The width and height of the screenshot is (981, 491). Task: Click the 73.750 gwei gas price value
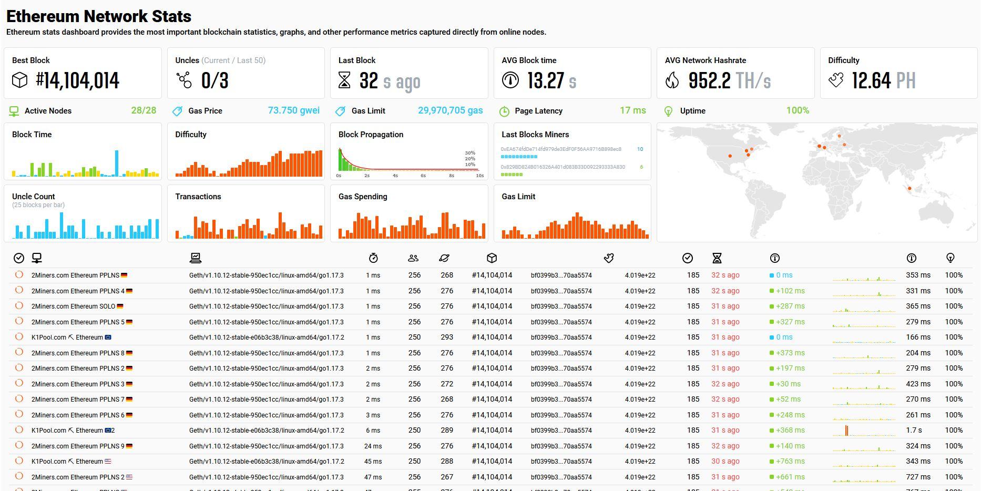(294, 110)
